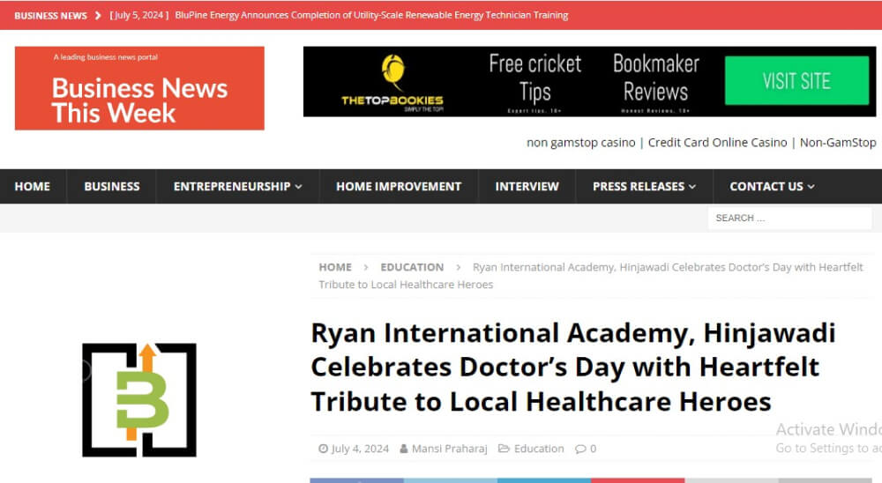882x483 pixels.
Task: Click into the Search input field
Action: [789, 218]
